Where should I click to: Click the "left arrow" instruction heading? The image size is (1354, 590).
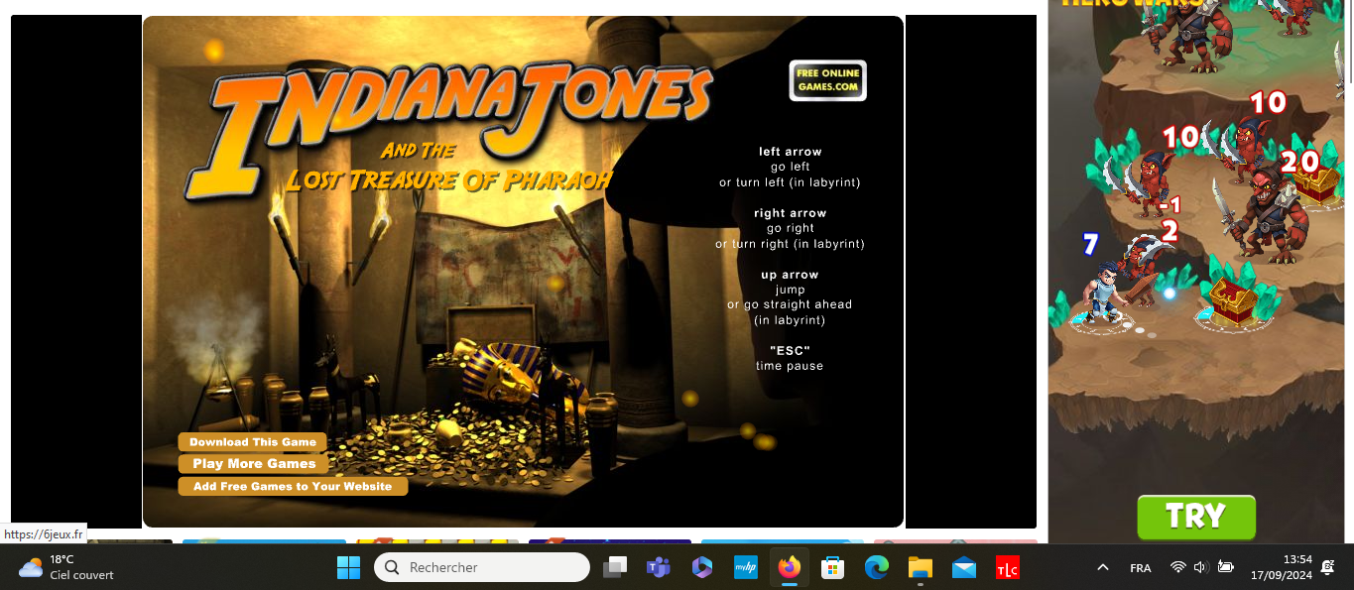[791, 152]
